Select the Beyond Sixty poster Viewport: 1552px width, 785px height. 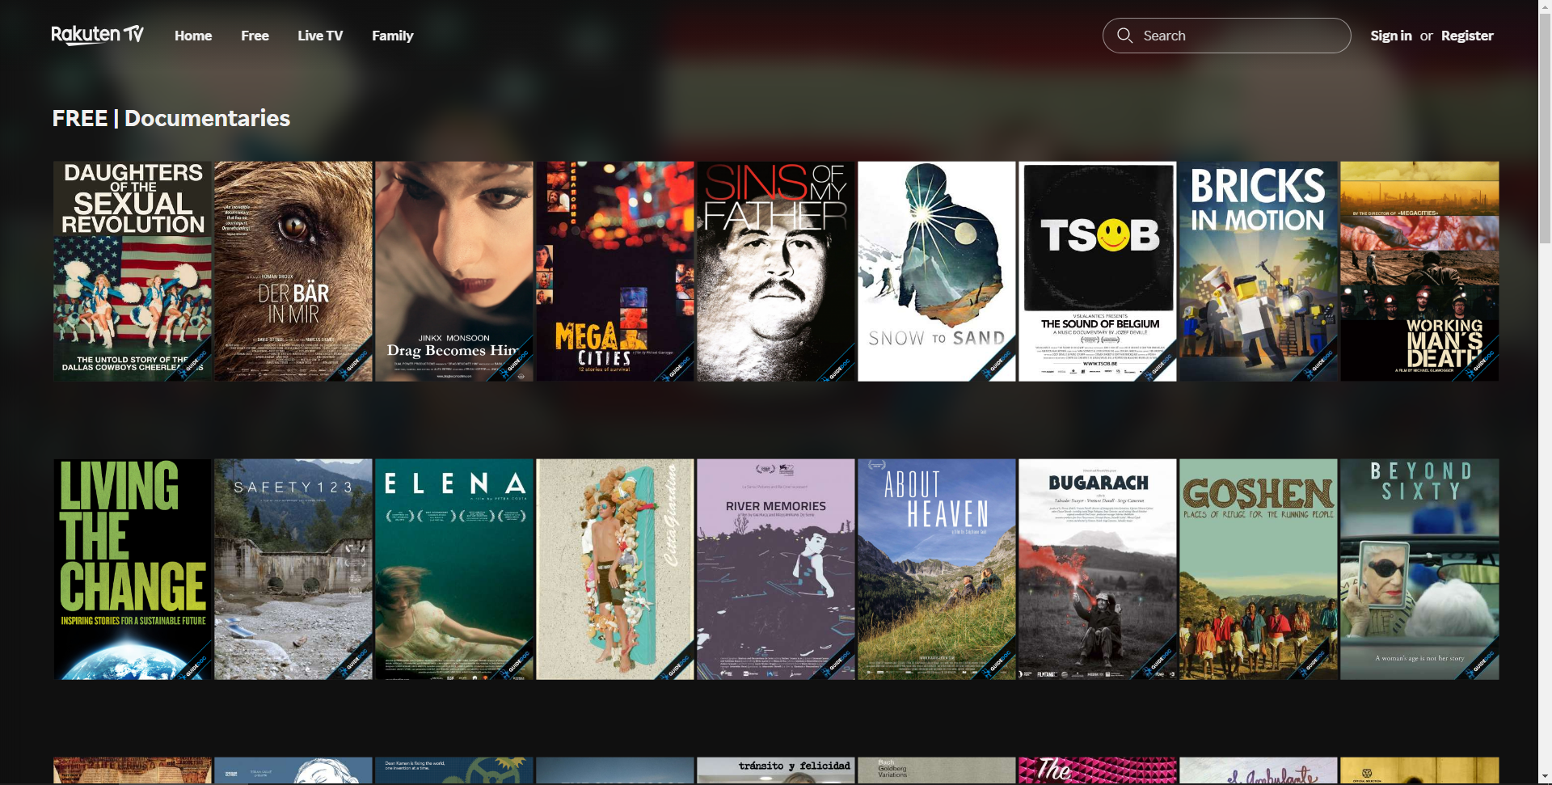(1419, 569)
